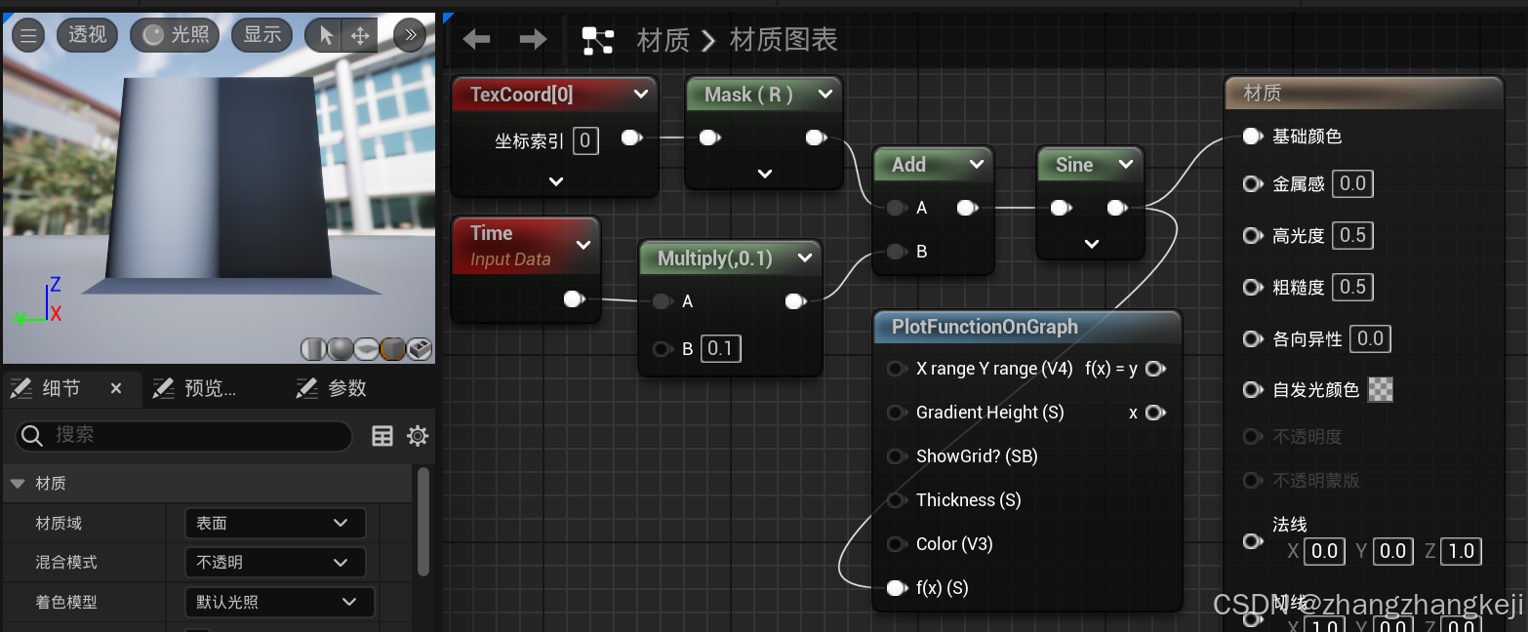Open the 透视 perspective menu
The image size is (1528, 632).
click(x=87, y=35)
